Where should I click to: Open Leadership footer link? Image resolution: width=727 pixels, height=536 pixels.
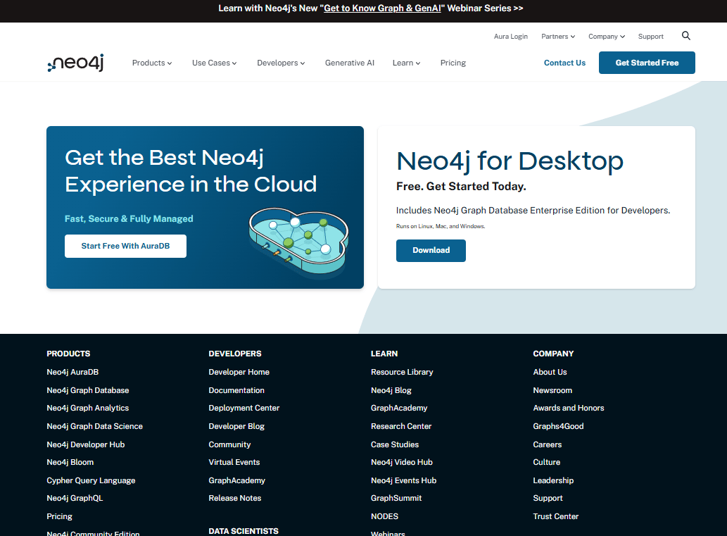553,480
